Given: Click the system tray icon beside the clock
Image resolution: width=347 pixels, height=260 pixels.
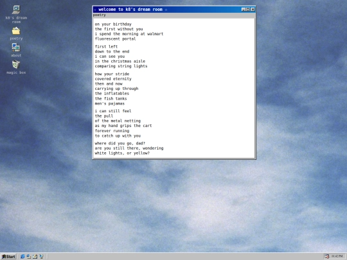Looking at the screenshot, I should click(327, 256).
